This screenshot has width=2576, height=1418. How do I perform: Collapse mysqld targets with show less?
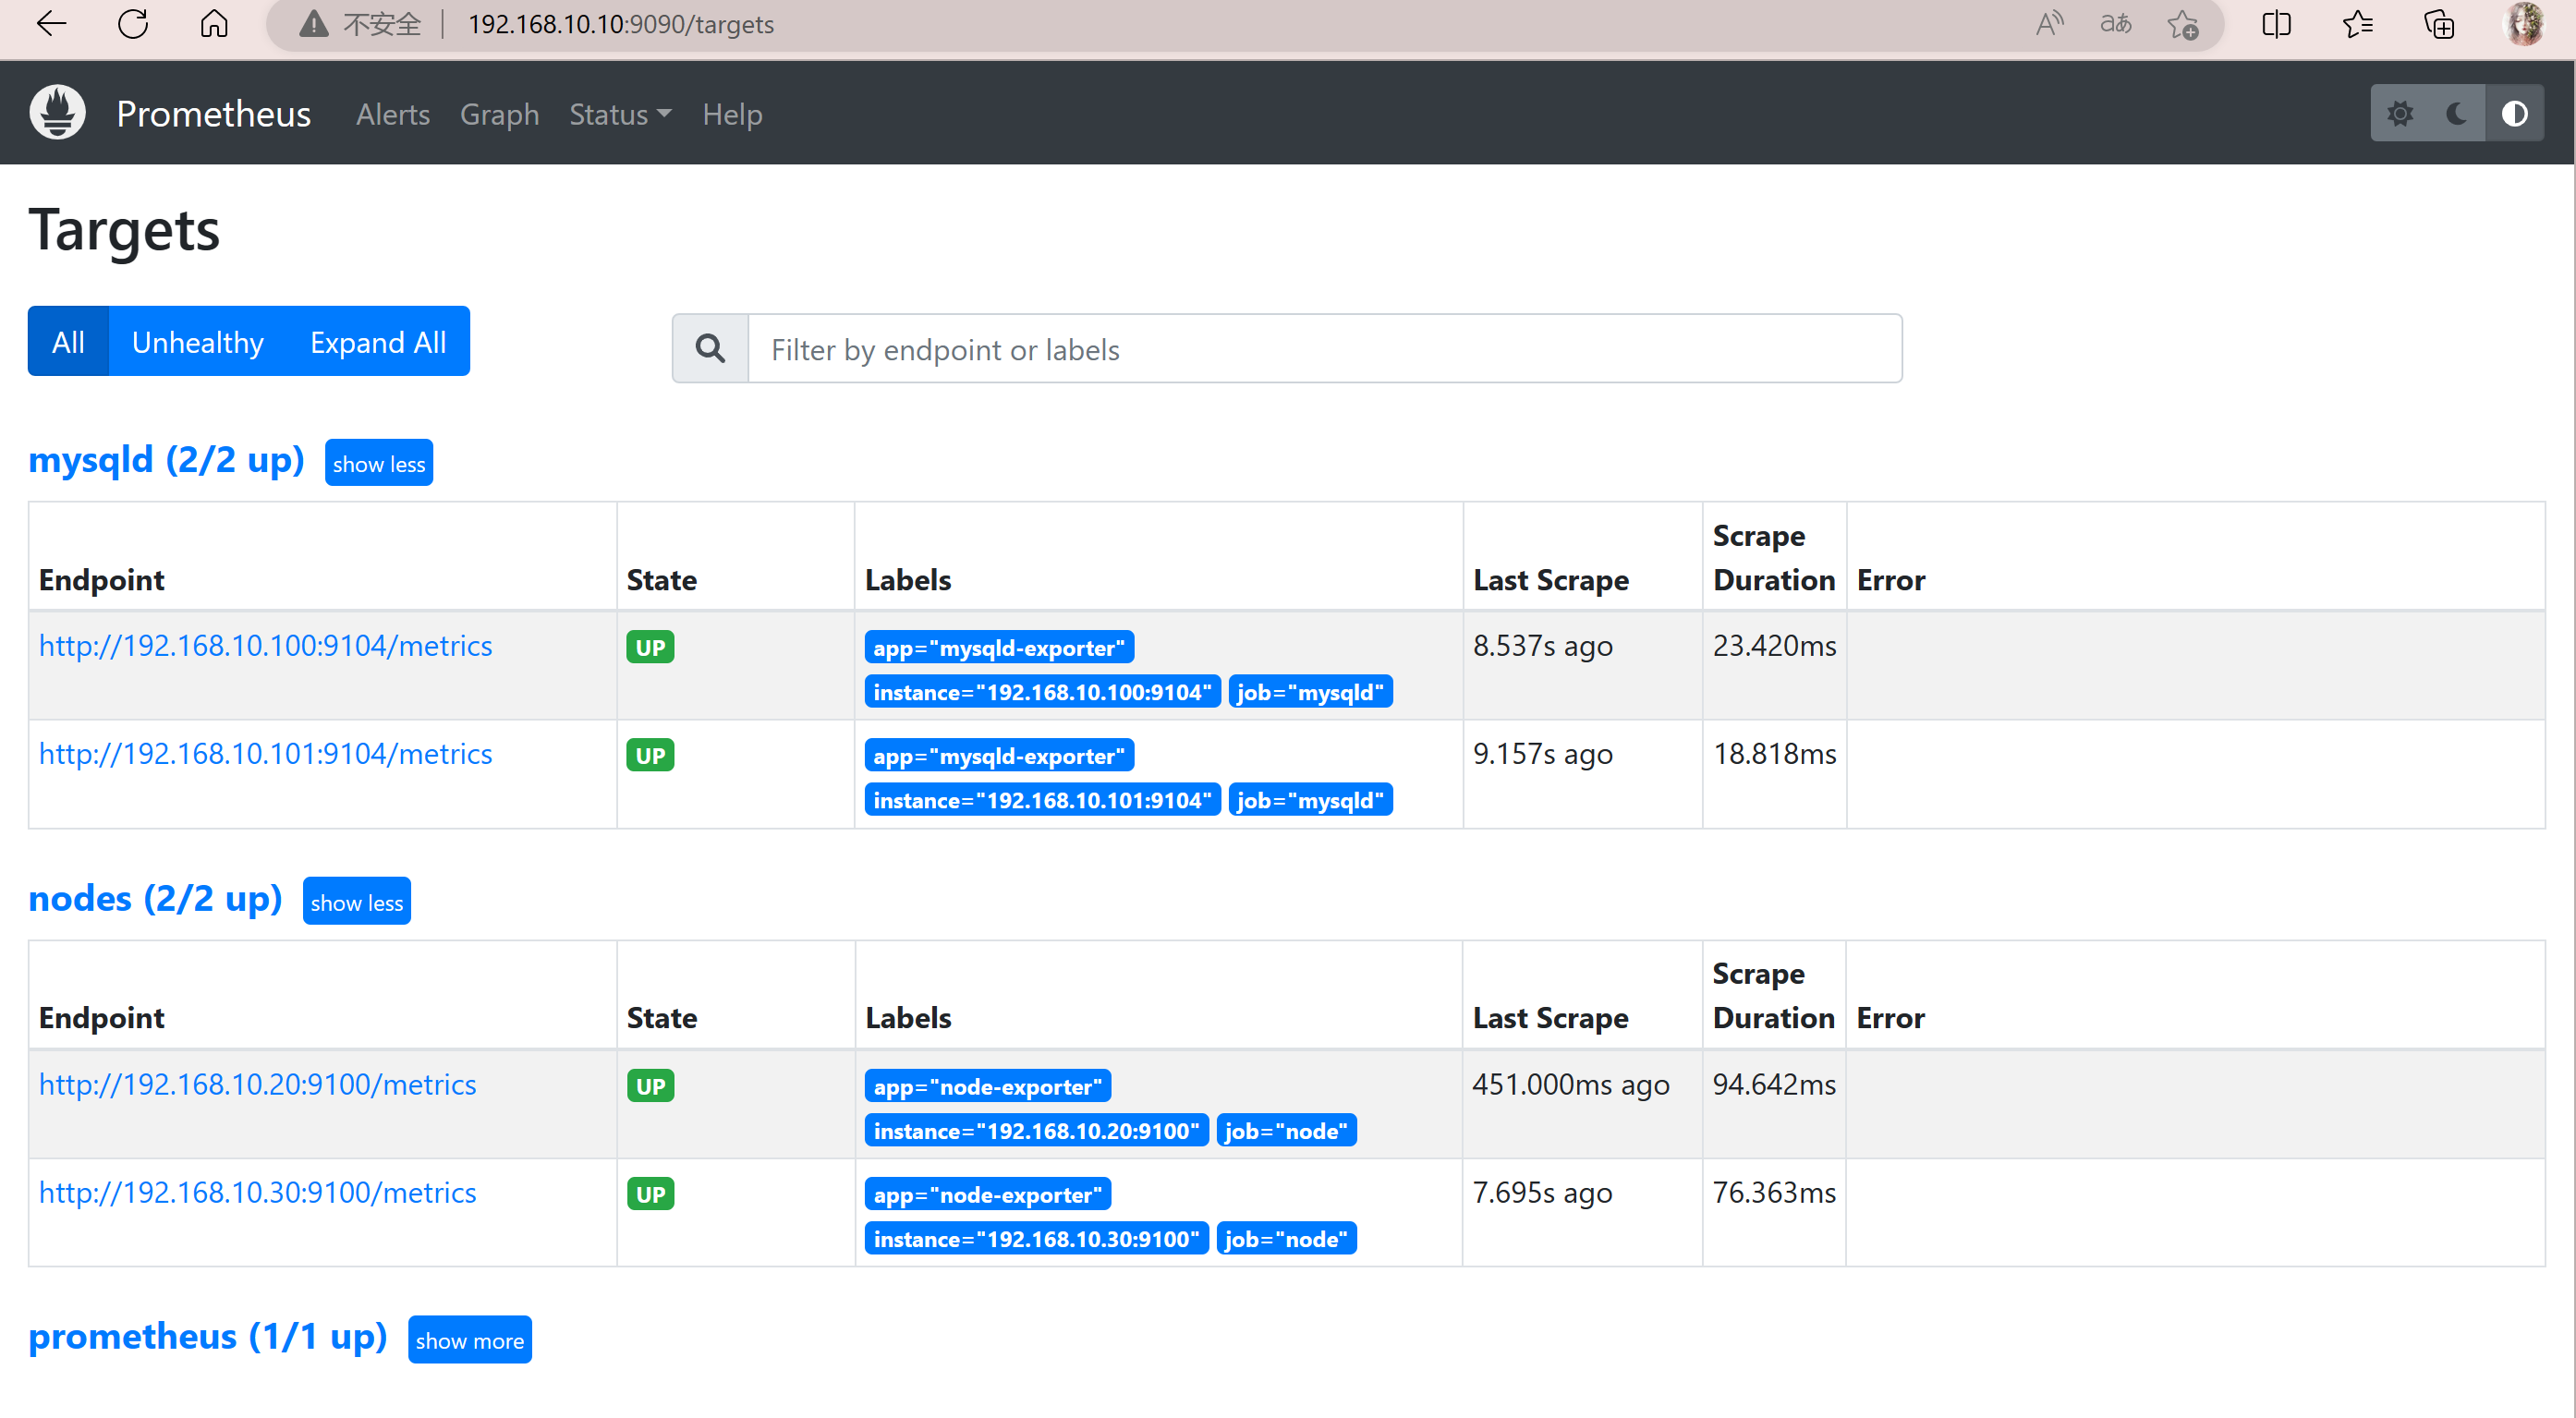pyautogui.click(x=377, y=463)
